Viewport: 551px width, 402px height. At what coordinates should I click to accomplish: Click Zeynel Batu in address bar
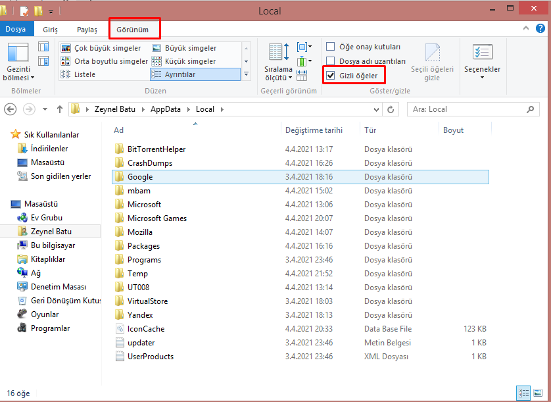tap(115, 109)
